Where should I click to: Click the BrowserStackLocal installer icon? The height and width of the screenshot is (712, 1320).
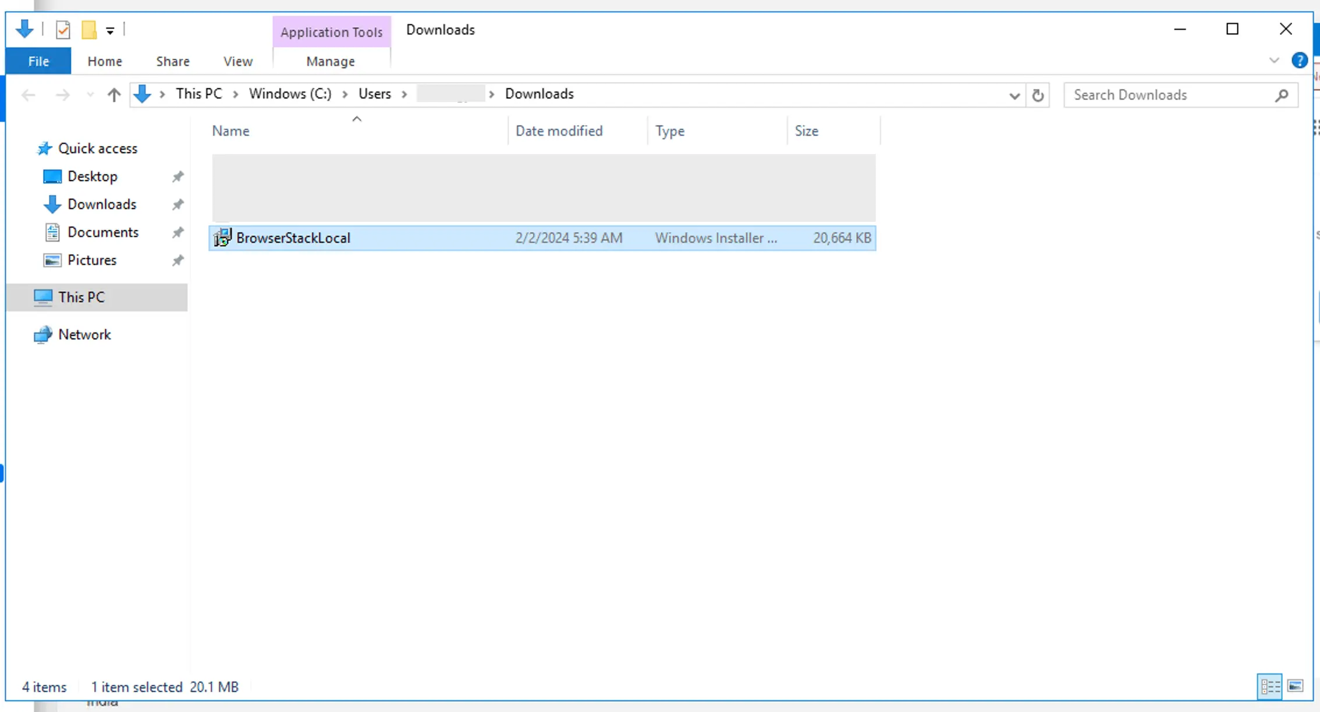(222, 238)
